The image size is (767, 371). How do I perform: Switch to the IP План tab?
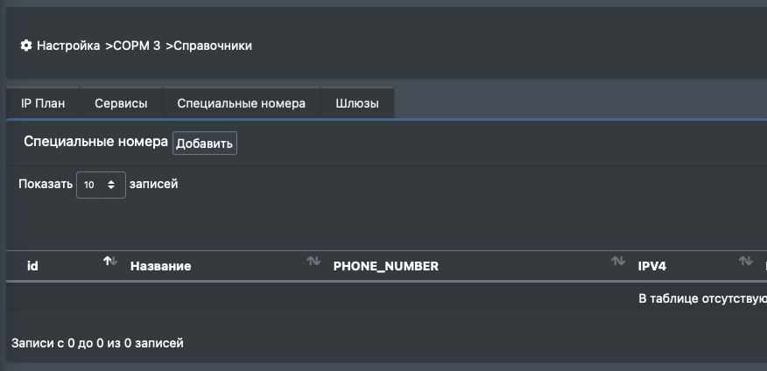(43, 103)
